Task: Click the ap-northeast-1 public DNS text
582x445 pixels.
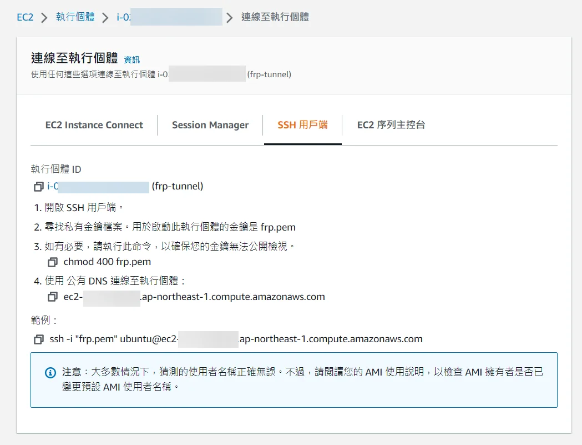Action: (x=194, y=297)
